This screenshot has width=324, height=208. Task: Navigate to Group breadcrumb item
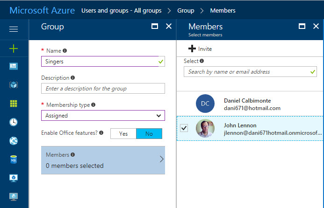(x=186, y=10)
